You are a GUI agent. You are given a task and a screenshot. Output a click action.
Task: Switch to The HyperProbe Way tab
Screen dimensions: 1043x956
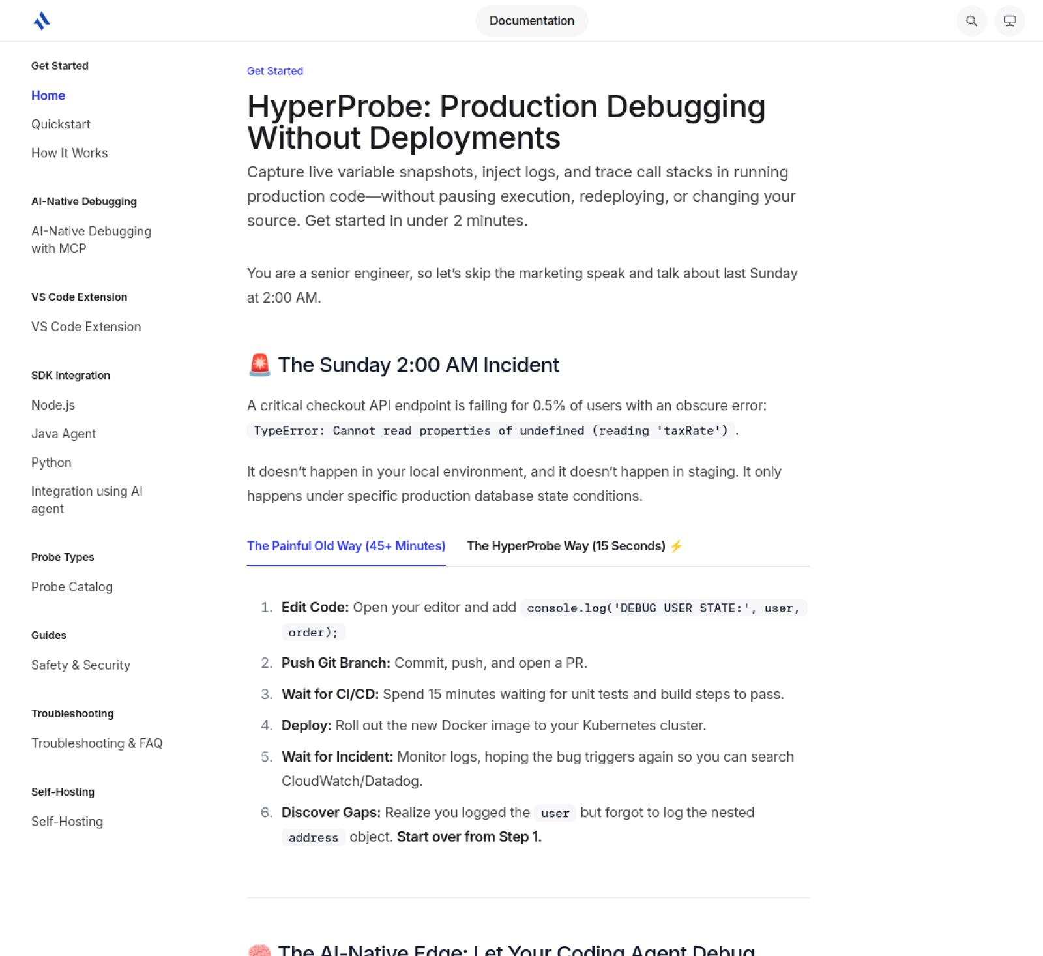(x=574, y=546)
